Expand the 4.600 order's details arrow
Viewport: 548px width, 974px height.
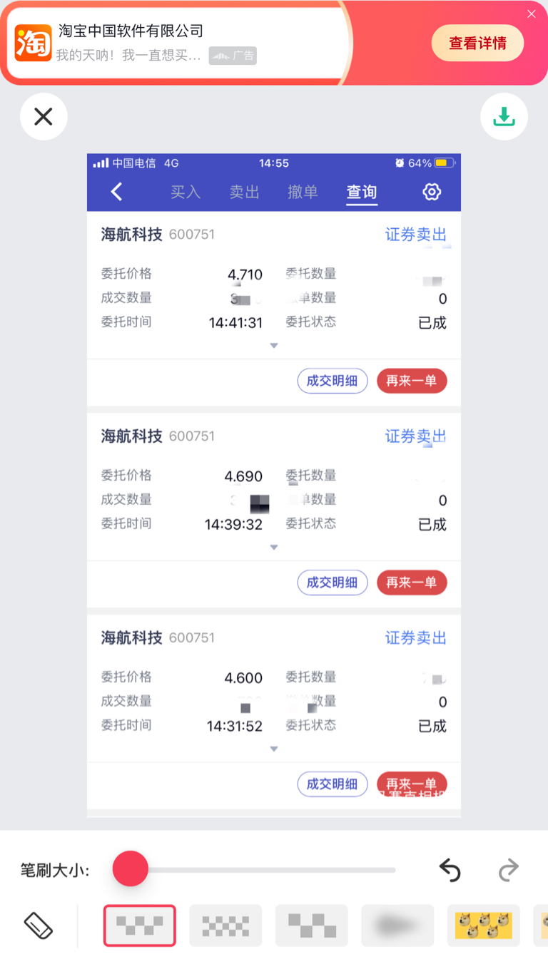(x=273, y=749)
